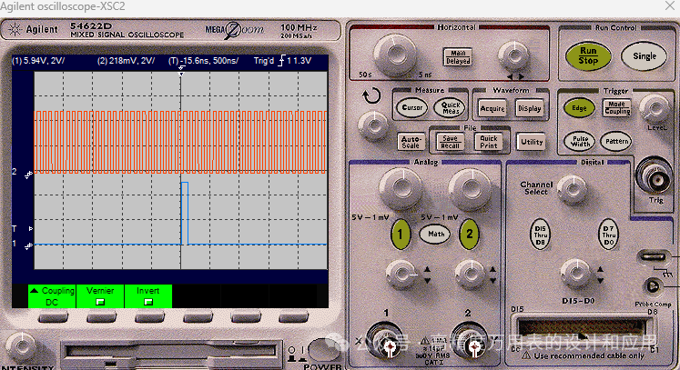This screenshot has height=370, width=680.
Task: Toggle digital channels D7 Thru D0
Action: [x=608, y=235]
